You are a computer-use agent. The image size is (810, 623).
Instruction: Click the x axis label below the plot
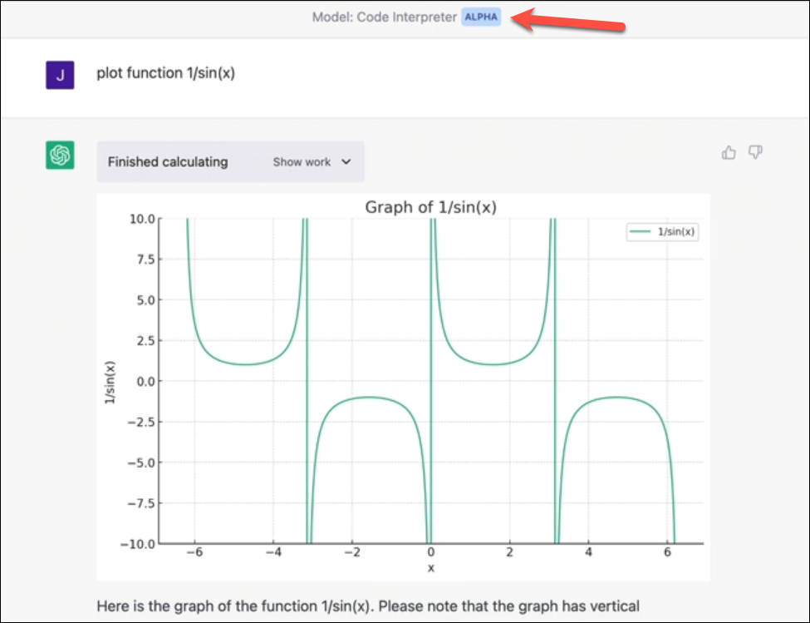pyautogui.click(x=431, y=567)
